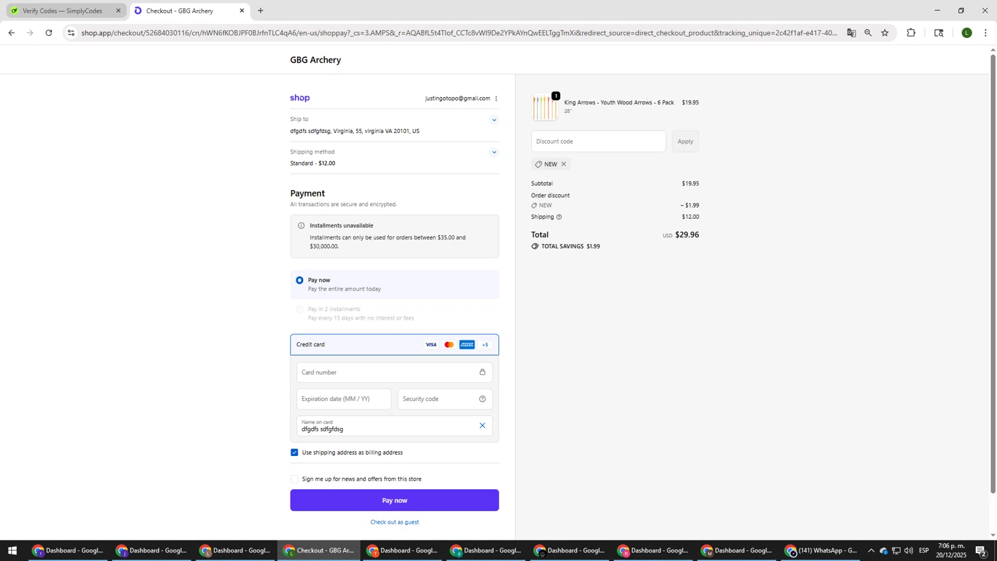Screen dimensions: 997x561
Task: Click the Apply discount button
Action: pos(685,142)
